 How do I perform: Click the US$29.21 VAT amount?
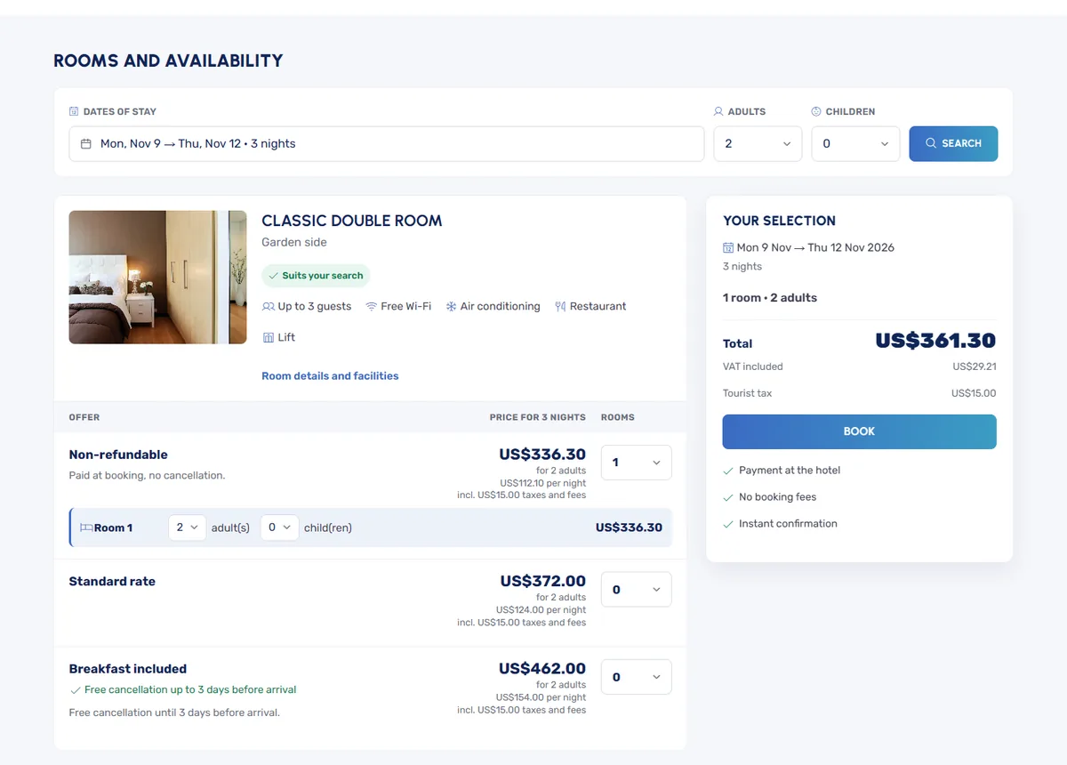[x=975, y=366]
